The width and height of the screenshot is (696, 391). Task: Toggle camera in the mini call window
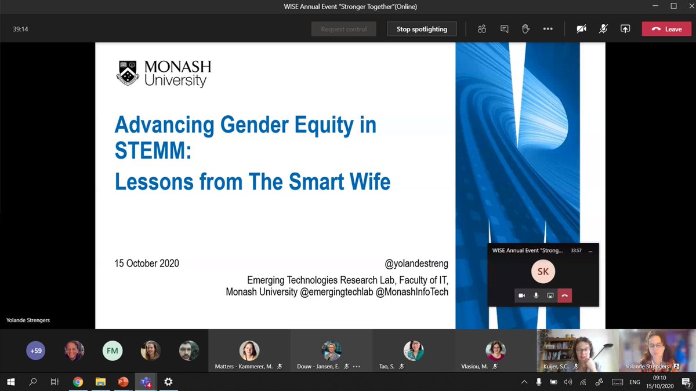coord(522,295)
